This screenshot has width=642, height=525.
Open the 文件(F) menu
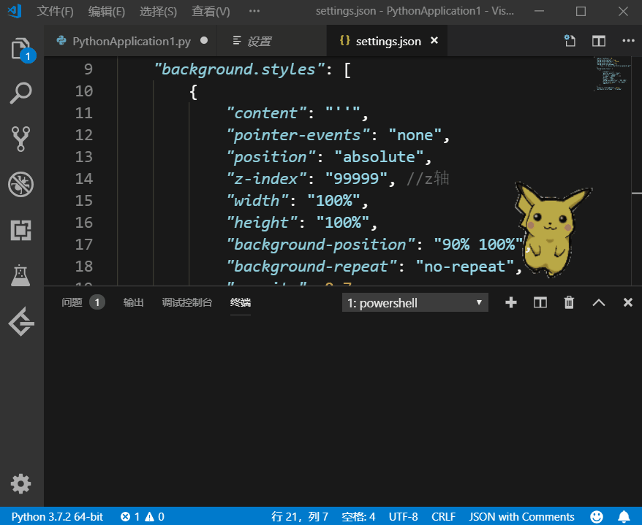coord(55,12)
